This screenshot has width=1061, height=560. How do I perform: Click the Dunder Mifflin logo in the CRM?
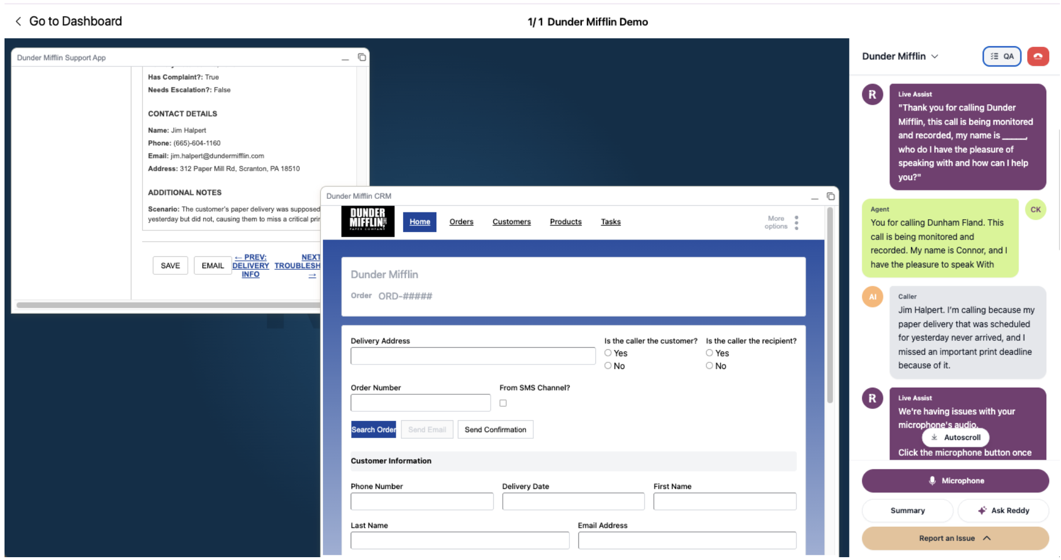(368, 221)
